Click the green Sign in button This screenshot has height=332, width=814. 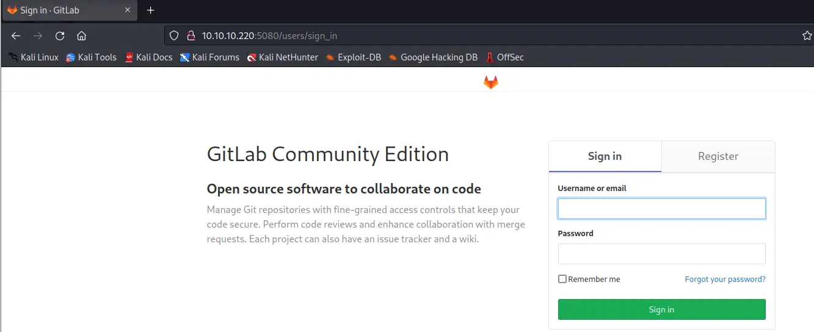661,309
